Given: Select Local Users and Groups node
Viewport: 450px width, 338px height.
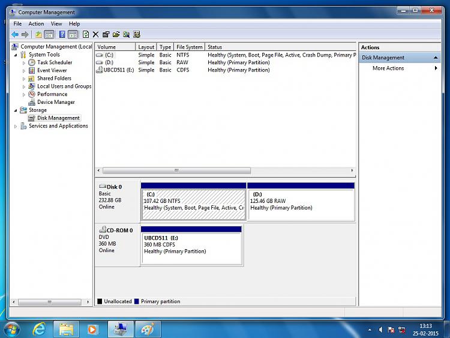Looking at the screenshot, I should (x=64, y=86).
